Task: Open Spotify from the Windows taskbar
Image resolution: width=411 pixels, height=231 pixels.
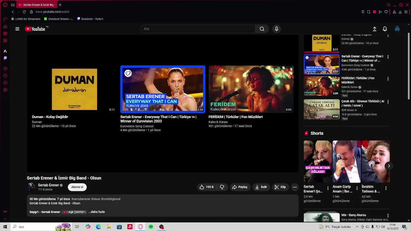Action: point(151,227)
